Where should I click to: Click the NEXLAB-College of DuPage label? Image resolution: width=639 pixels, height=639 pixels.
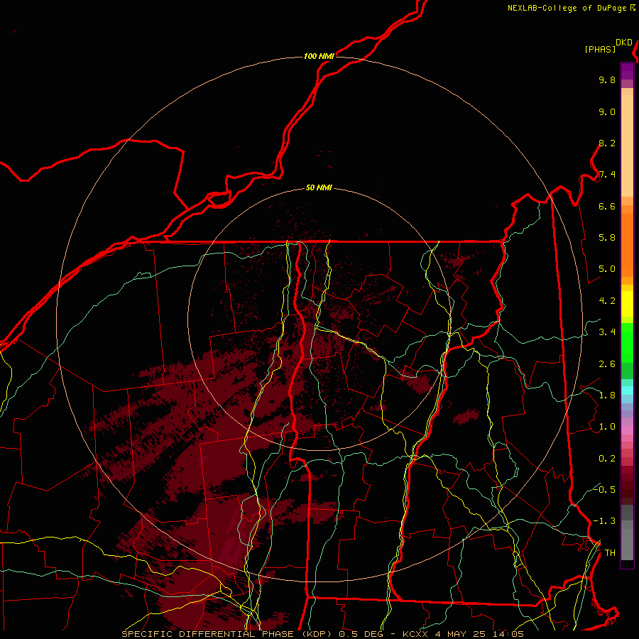567,8
